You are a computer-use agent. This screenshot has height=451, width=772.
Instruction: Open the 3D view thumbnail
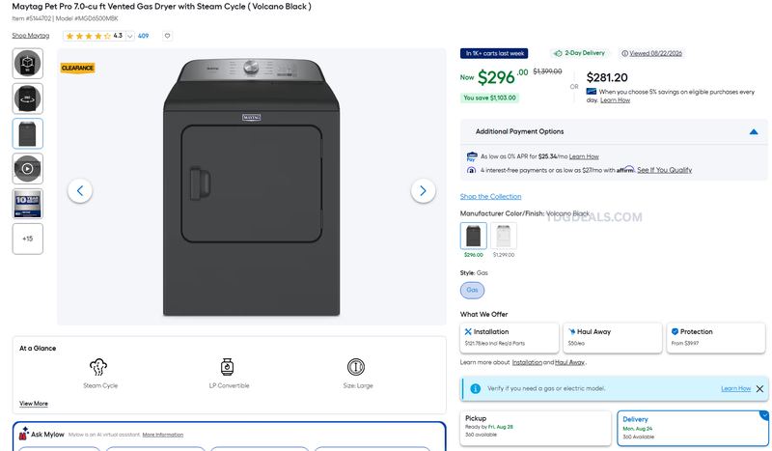tap(28, 64)
